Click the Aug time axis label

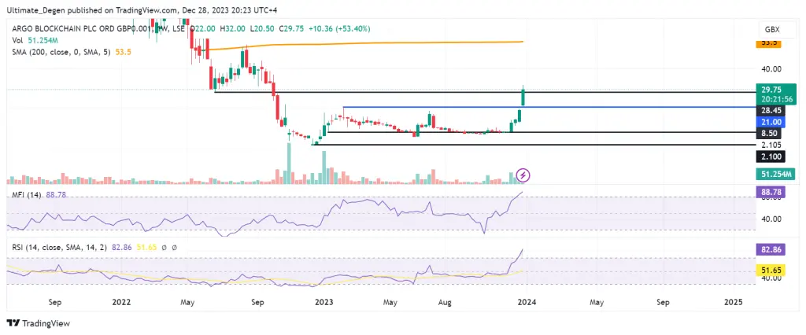(x=445, y=303)
